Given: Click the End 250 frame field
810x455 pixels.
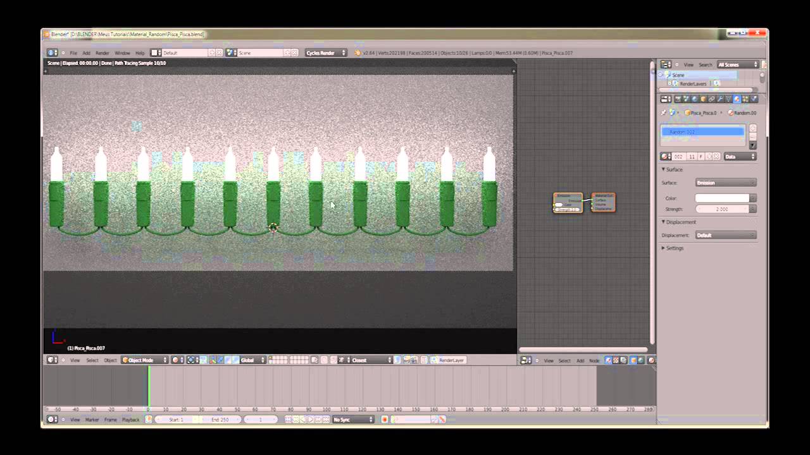Looking at the screenshot, I should point(220,420).
